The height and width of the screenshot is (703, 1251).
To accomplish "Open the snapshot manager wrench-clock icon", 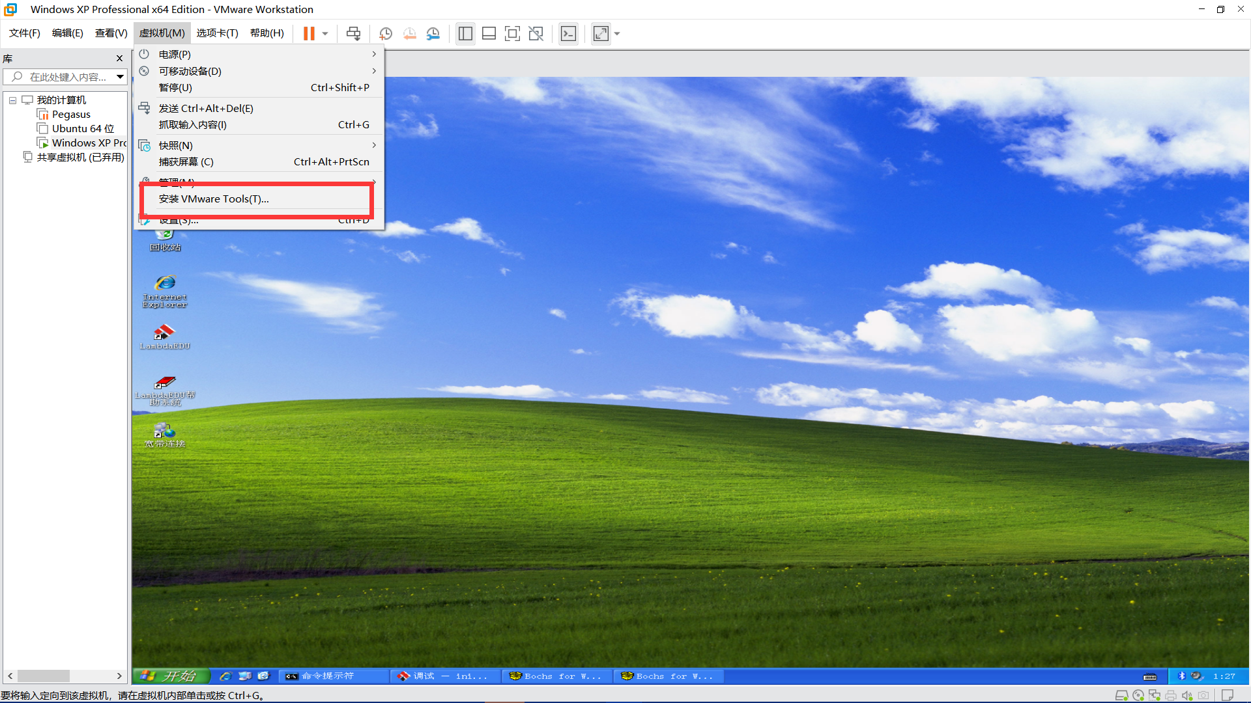I will 433,33.
